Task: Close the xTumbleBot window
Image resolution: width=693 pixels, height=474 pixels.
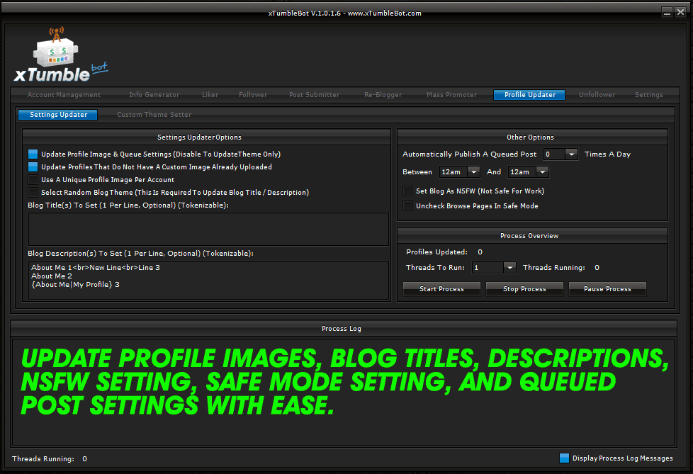Action: pos(681,12)
